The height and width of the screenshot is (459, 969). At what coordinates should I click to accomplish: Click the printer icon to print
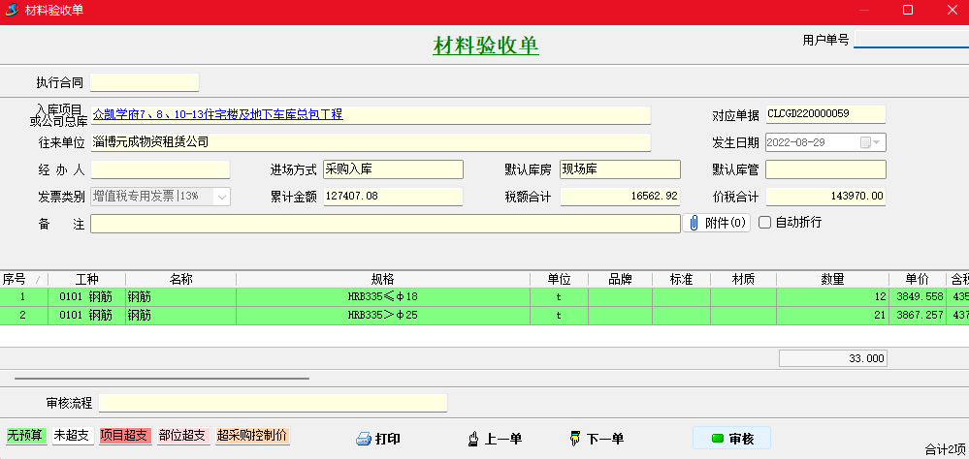[x=364, y=439]
